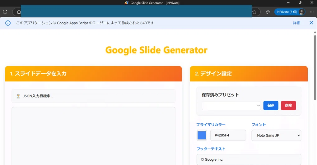Click the #4285F4 color code field
The height and width of the screenshot is (165, 317).
[x=228, y=135]
